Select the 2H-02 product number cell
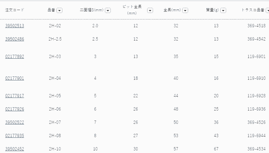The width and height of the screenshot is (269, 153). (55, 26)
